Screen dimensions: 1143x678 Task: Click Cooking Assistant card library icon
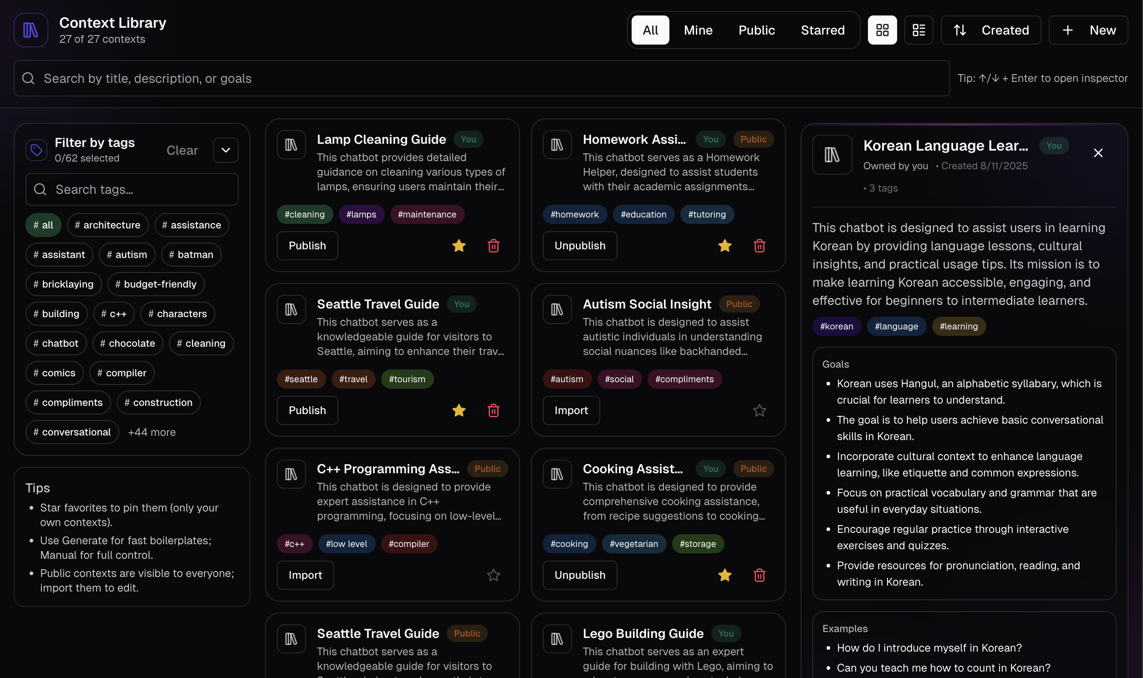[x=557, y=474]
